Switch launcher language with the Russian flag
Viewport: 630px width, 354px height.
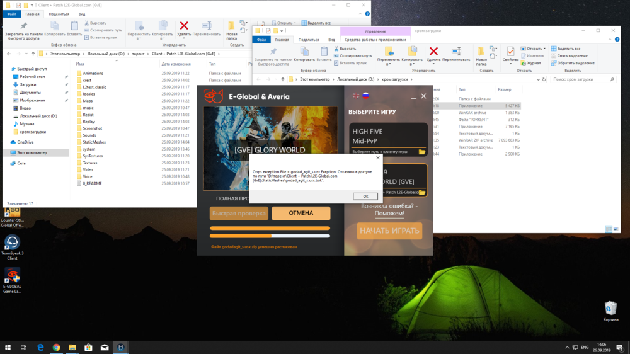coord(365,96)
